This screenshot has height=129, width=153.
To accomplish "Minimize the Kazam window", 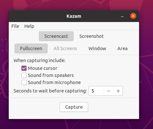I will [x=122, y=16].
